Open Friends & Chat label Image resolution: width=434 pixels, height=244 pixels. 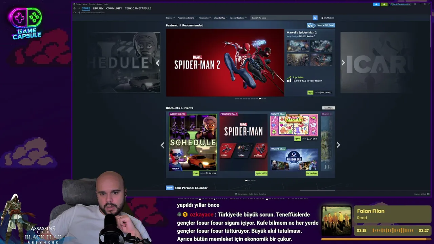coord(420,194)
